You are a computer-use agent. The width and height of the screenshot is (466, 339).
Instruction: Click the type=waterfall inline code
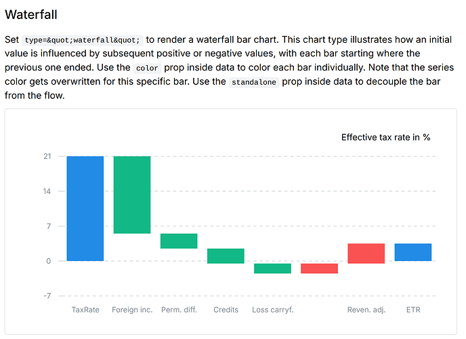point(82,40)
